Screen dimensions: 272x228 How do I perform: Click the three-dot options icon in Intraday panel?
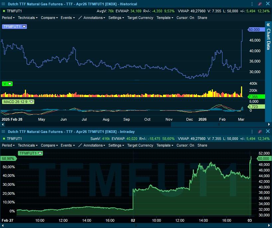[251, 132]
